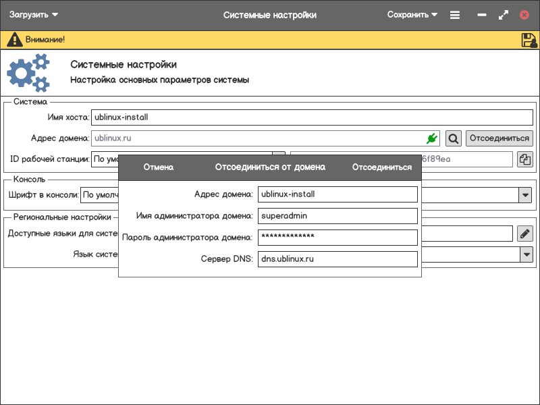
Task: Click the magnifier search domain button
Action: 454,138
